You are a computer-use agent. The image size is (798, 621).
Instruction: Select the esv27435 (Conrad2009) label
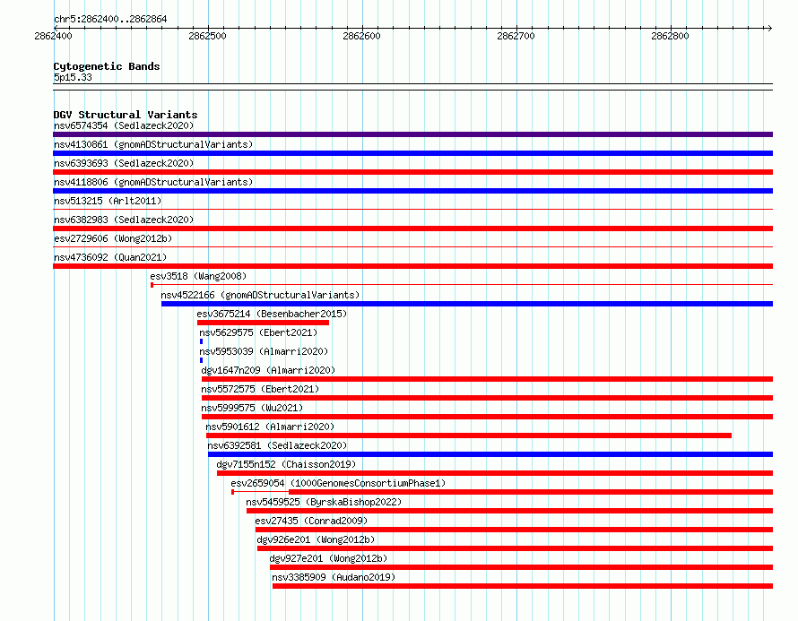pyautogui.click(x=311, y=521)
